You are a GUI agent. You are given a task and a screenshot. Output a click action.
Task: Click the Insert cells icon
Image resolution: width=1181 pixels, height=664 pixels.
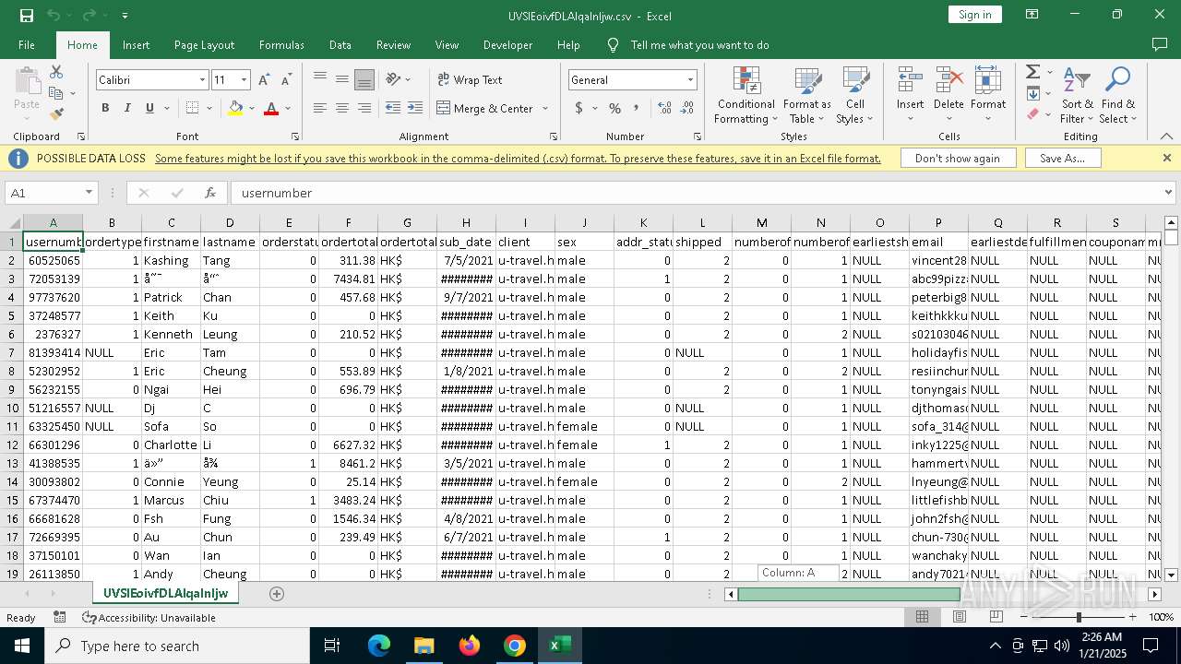tap(911, 80)
